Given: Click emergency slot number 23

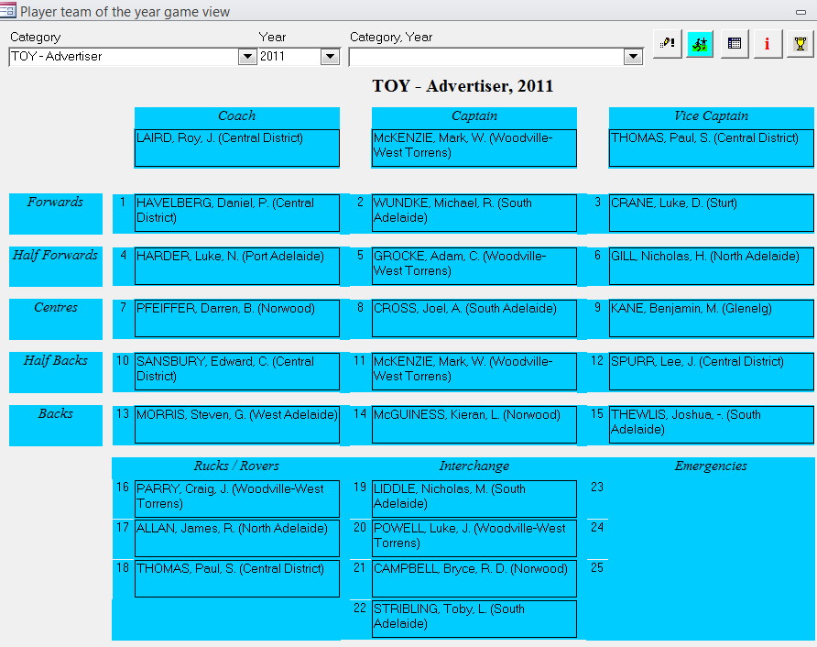Looking at the screenshot, I should tap(597, 487).
